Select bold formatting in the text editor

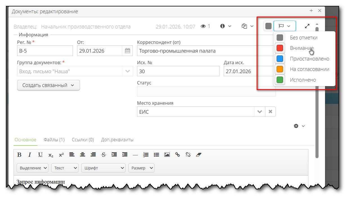pos(19,155)
